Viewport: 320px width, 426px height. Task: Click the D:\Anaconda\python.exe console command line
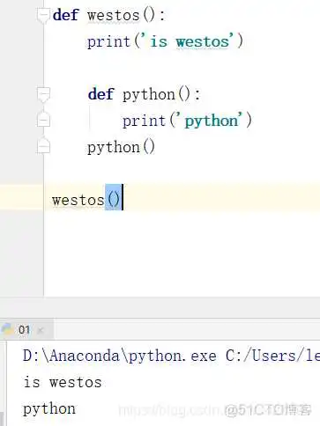pos(171,356)
